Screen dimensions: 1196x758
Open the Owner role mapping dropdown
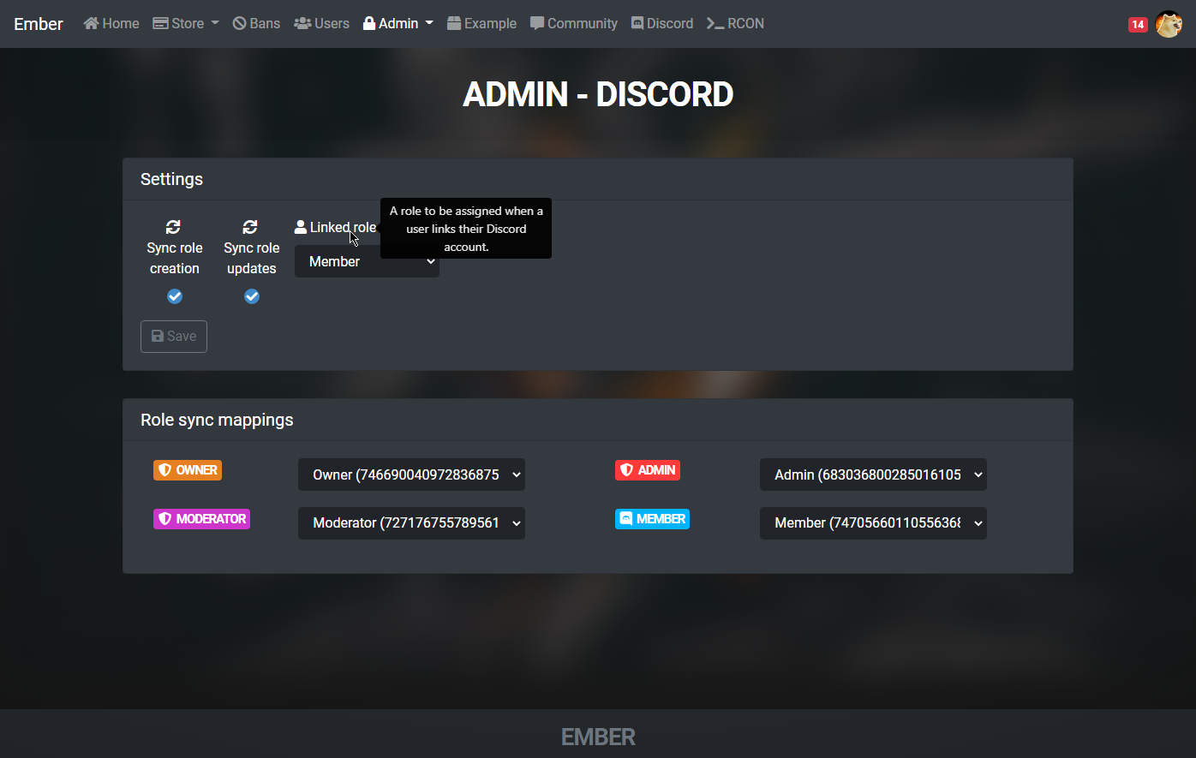(411, 474)
